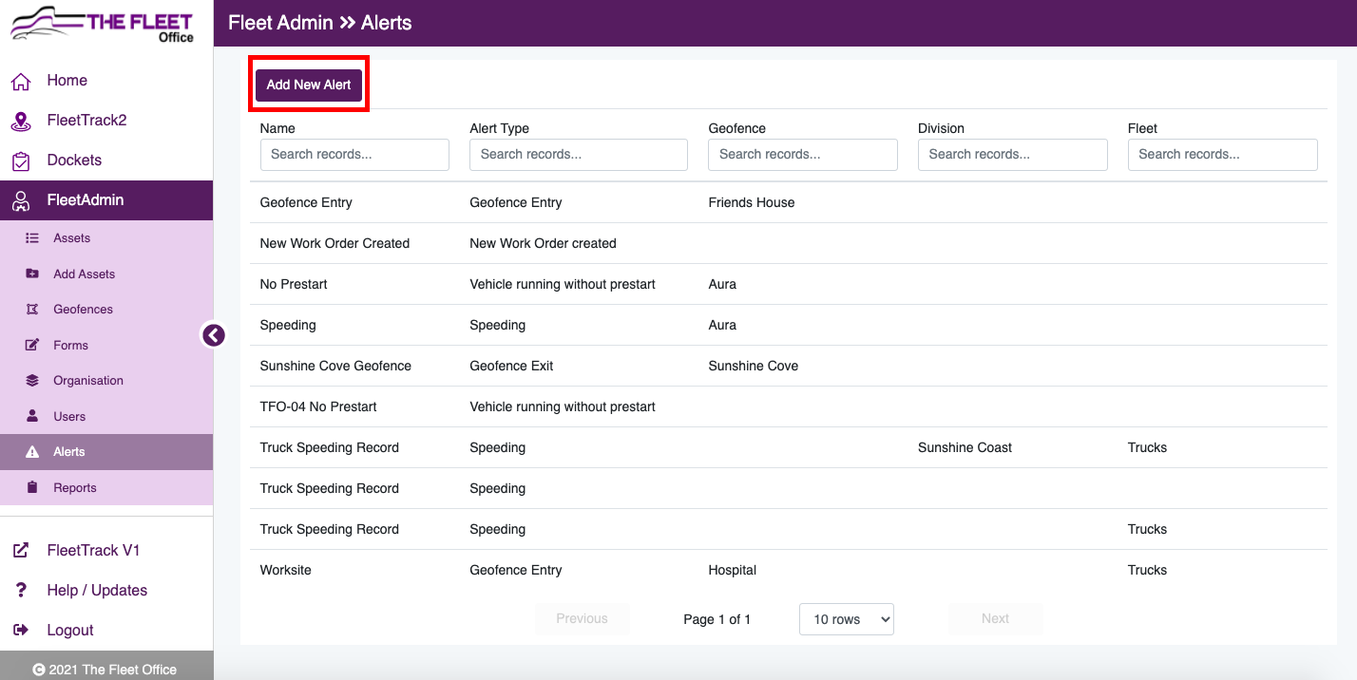
Task: Open Reports submenu item
Action: pyautogui.click(x=106, y=487)
